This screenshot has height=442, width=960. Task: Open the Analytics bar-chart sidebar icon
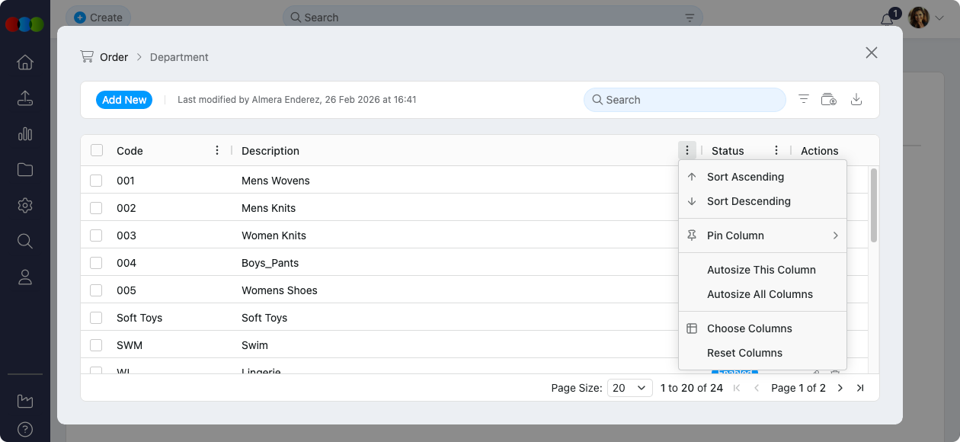[x=25, y=133]
